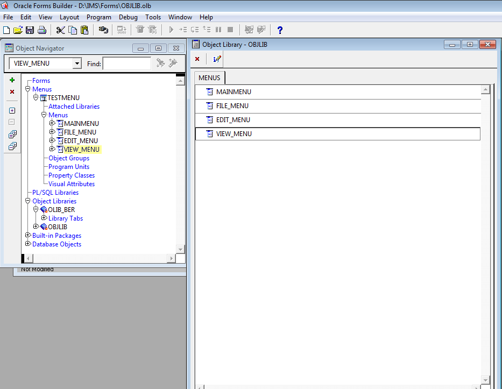The height and width of the screenshot is (389, 502).
Task: Click the Print toolbar icon
Action: (x=42, y=30)
